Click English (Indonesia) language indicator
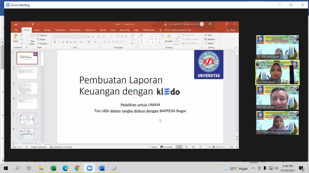This screenshot has height=173, width=309. [x=39, y=147]
